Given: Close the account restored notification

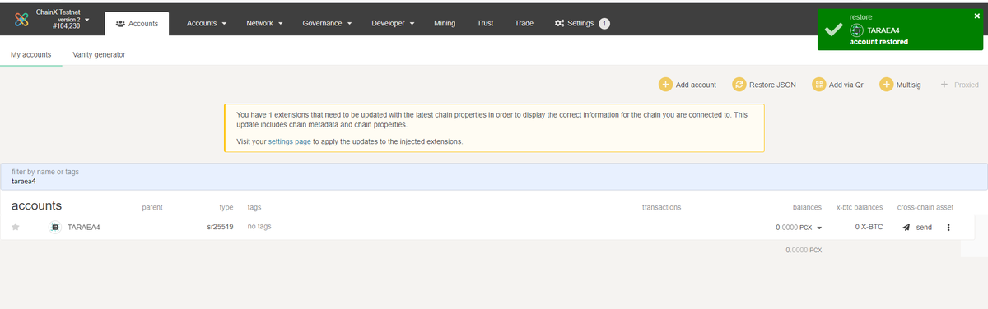Looking at the screenshot, I should point(976,16).
